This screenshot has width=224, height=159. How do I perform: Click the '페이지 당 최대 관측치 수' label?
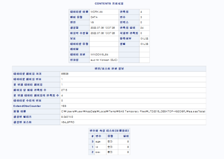coord(30,90)
